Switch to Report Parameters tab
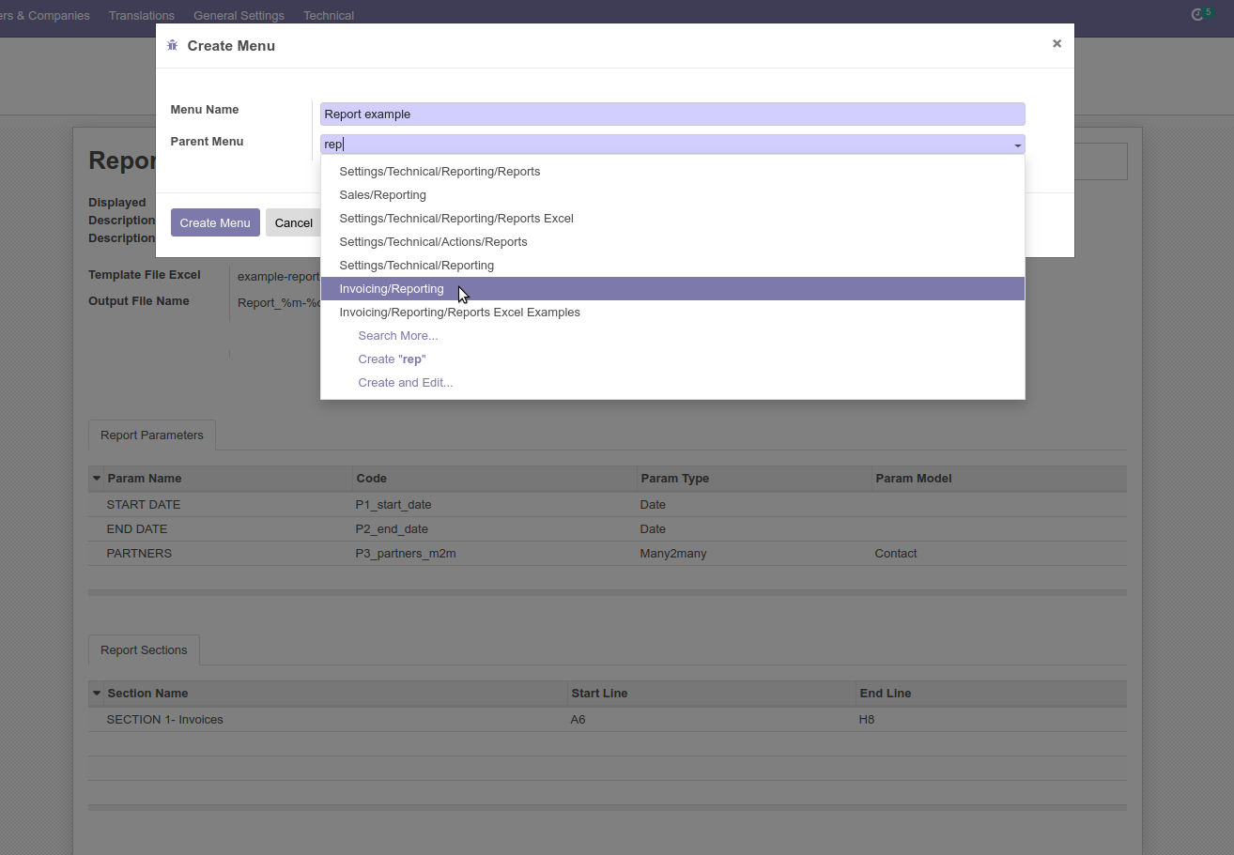Viewport: 1234px width, 855px height. tap(152, 435)
